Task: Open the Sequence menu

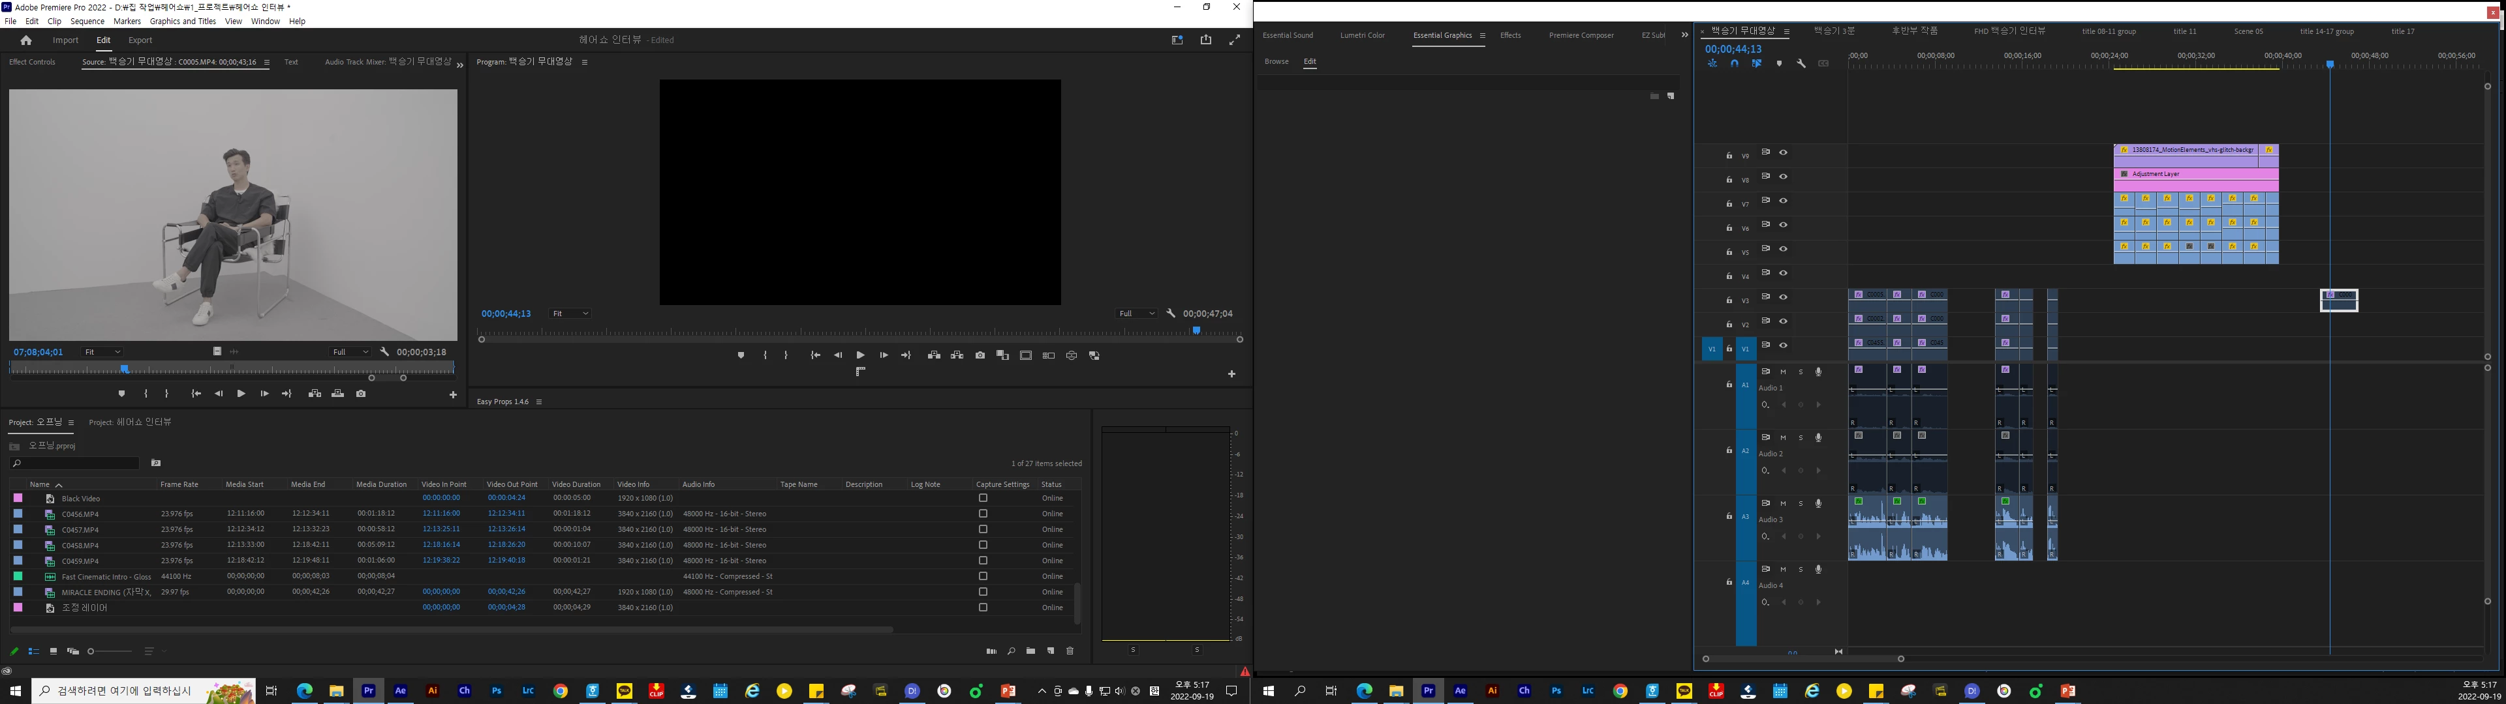Action: pos(87,22)
